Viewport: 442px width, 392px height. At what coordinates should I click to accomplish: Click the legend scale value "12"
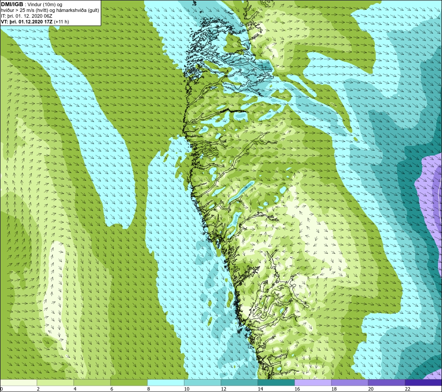pyautogui.click(x=224, y=389)
